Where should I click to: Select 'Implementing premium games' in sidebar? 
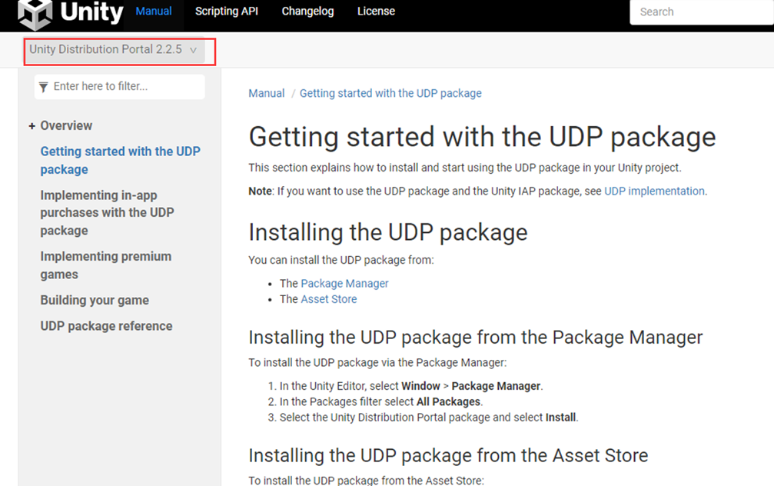[105, 265]
